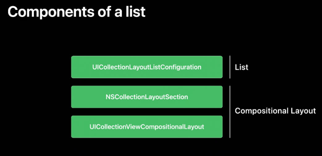This screenshot has width=322, height=156.
Task: Click the left edge of the bottom green box
Action: pos(72,127)
